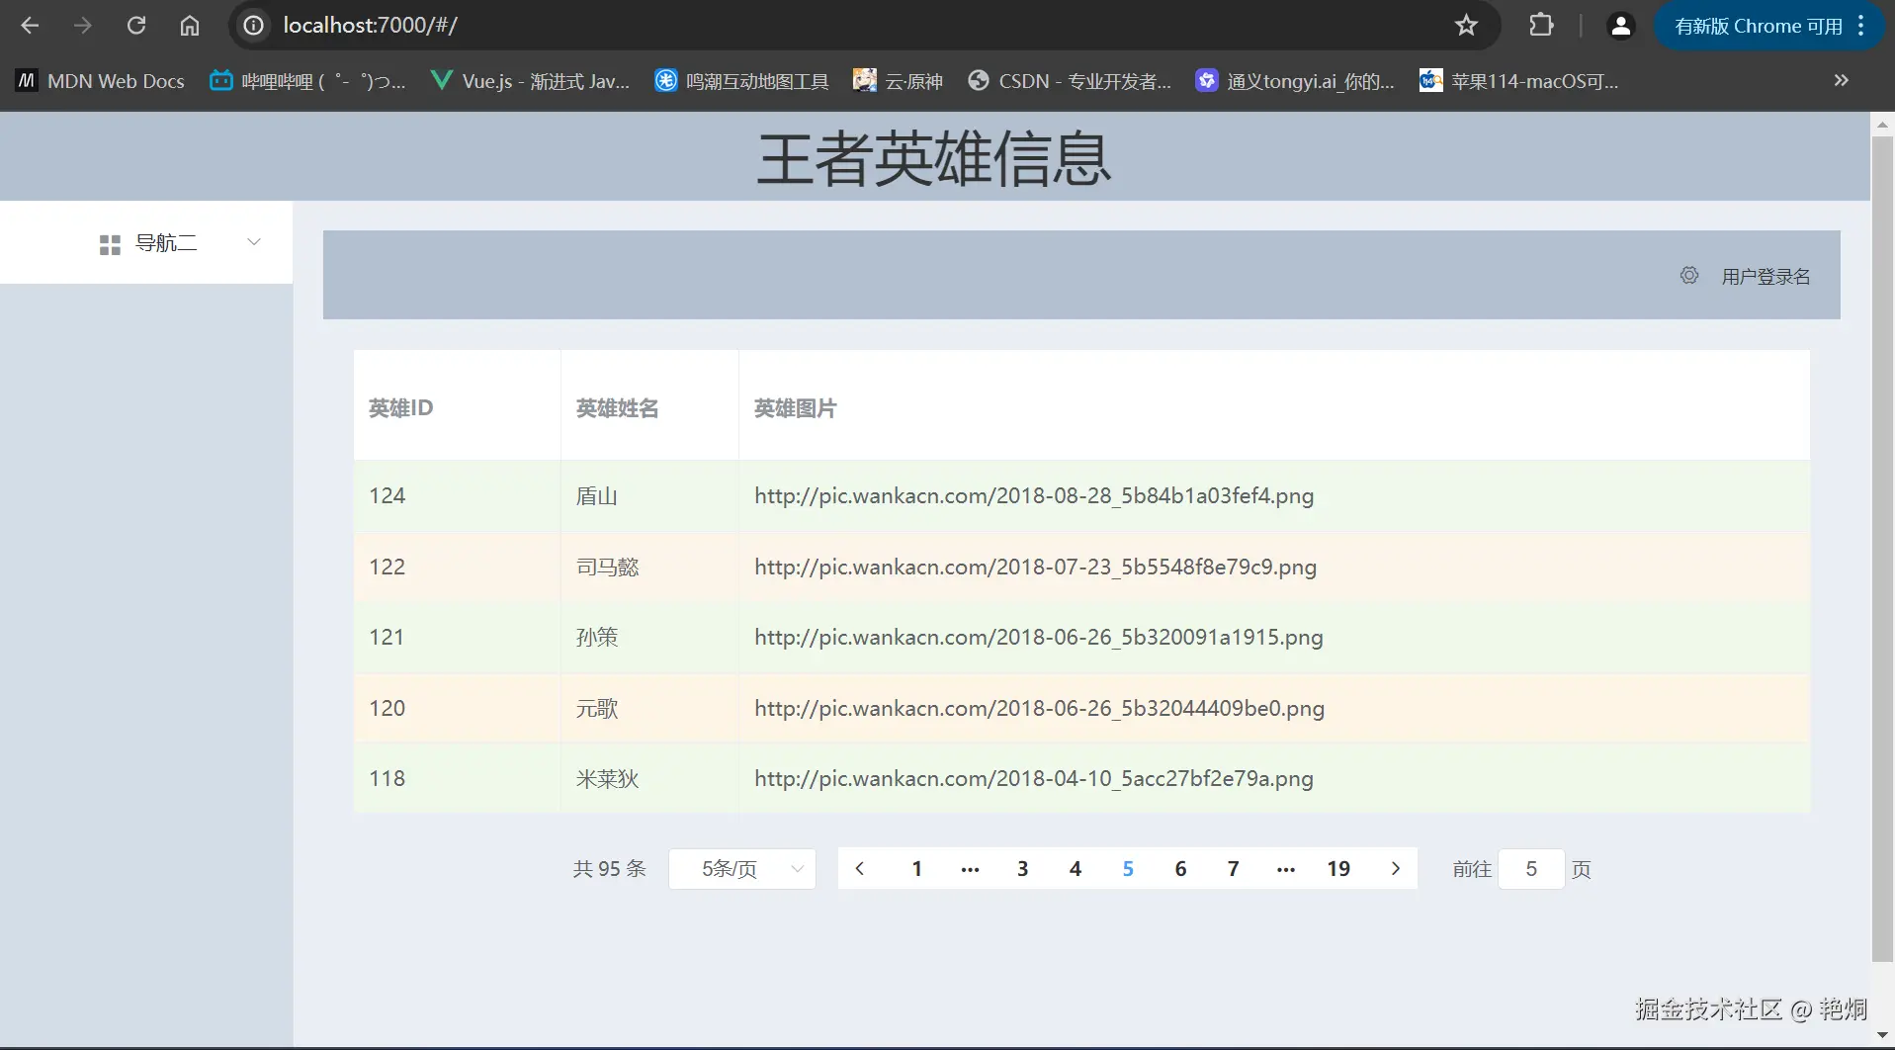Click the scrollbar down arrow
The height and width of the screenshot is (1050, 1895).
(1882, 1035)
